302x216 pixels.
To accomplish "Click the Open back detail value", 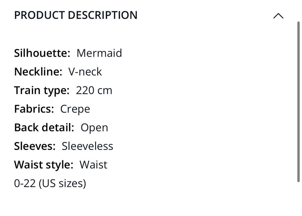I will pyautogui.click(x=94, y=128).
